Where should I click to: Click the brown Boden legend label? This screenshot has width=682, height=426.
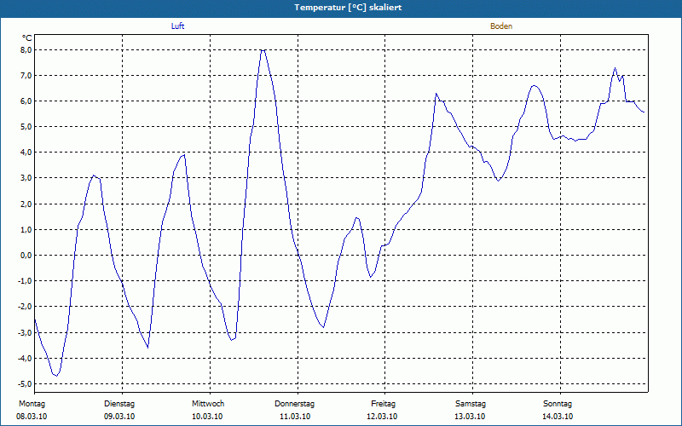tap(501, 26)
